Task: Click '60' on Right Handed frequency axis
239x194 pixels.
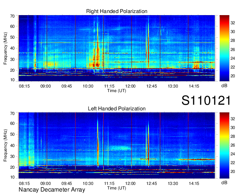Action: coord(12,26)
